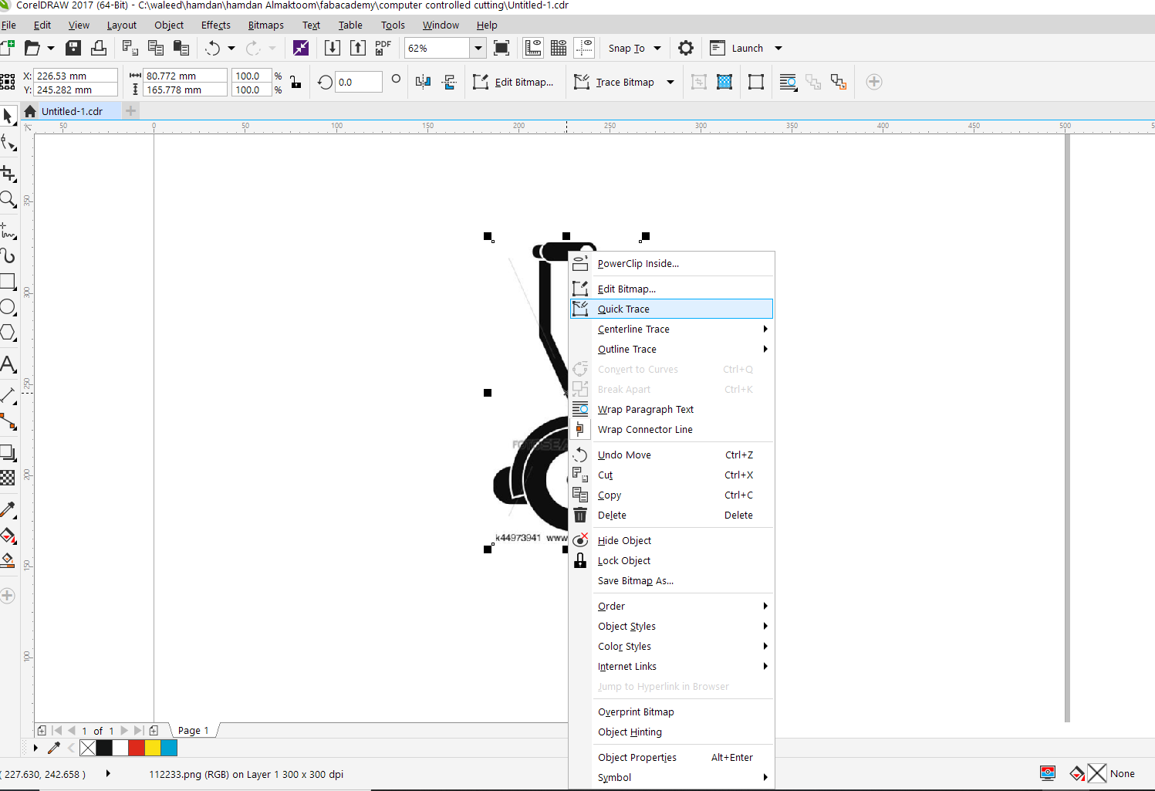Open the zoom level dropdown arrow

(x=478, y=48)
